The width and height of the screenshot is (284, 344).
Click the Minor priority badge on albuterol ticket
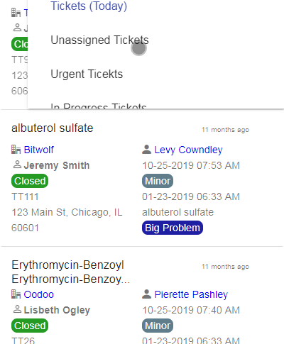click(158, 181)
